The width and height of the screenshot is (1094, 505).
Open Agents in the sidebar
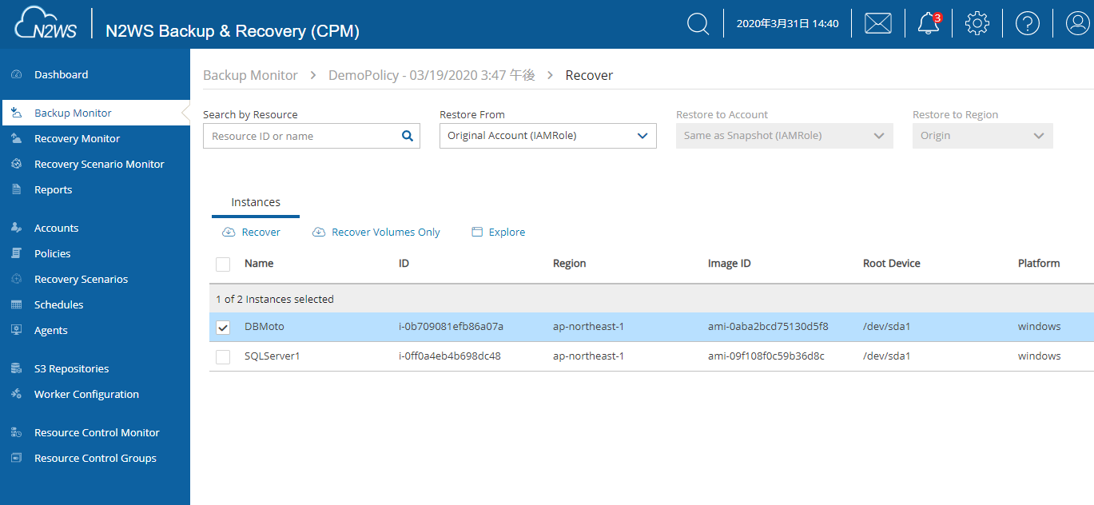[51, 330]
